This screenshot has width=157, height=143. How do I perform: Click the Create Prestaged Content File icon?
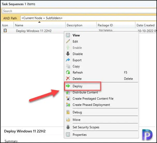click(x=68, y=98)
